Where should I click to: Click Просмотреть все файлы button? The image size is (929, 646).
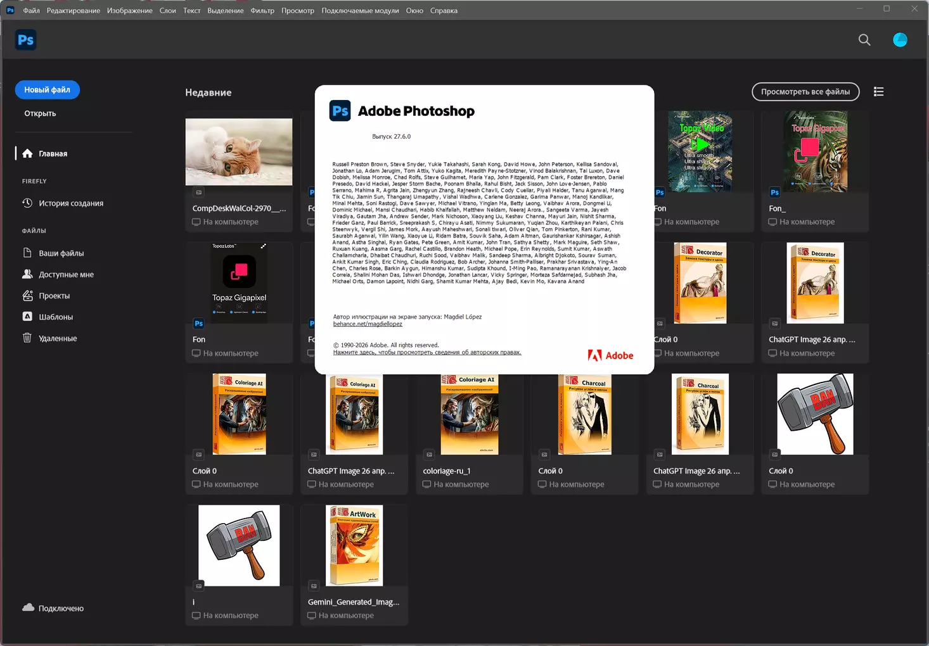[x=805, y=92]
